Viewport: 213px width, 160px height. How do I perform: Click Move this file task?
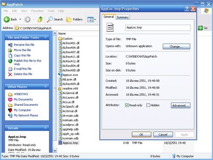(x=22, y=50)
